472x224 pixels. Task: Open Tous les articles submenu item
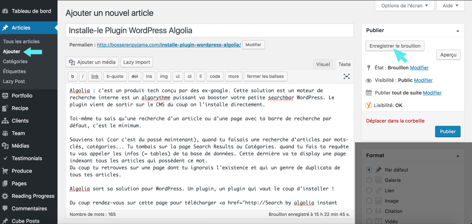(x=21, y=42)
